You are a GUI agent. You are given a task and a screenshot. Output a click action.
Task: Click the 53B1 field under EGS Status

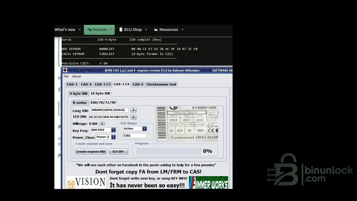pyautogui.click(x=135, y=136)
